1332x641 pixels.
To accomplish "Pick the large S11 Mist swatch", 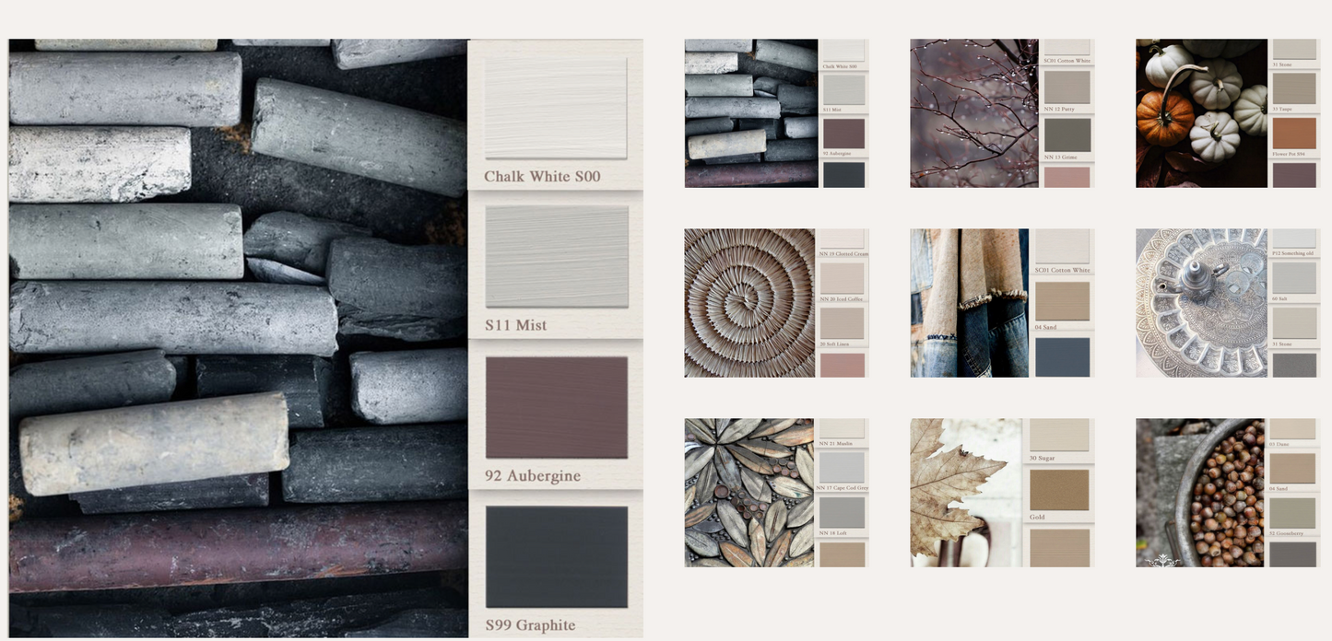I will point(556,256).
